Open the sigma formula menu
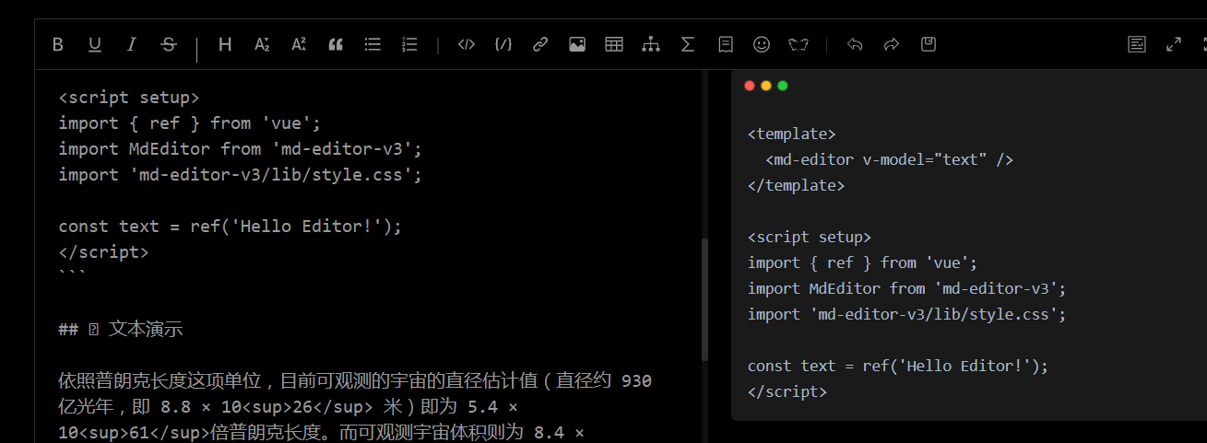This screenshot has height=443, width=1207. tap(688, 44)
